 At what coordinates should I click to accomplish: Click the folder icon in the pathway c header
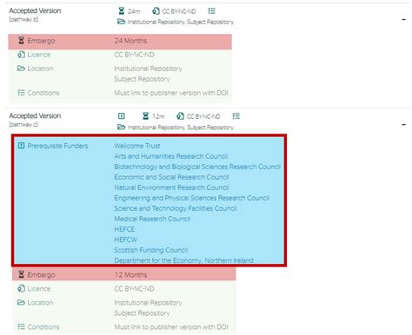121,127
